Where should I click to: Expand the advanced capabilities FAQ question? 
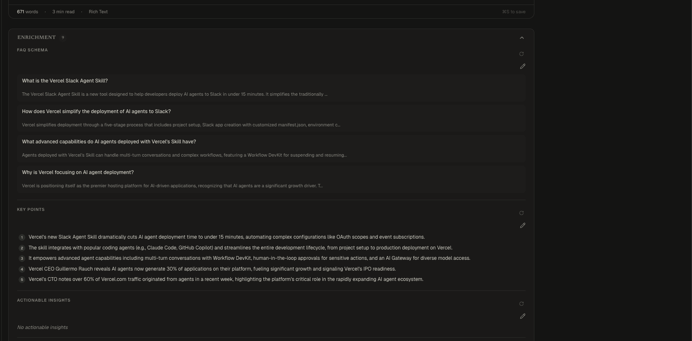(x=109, y=142)
